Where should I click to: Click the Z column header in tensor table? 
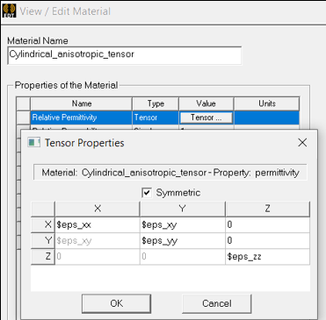pyautogui.click(x=267, y=209)
